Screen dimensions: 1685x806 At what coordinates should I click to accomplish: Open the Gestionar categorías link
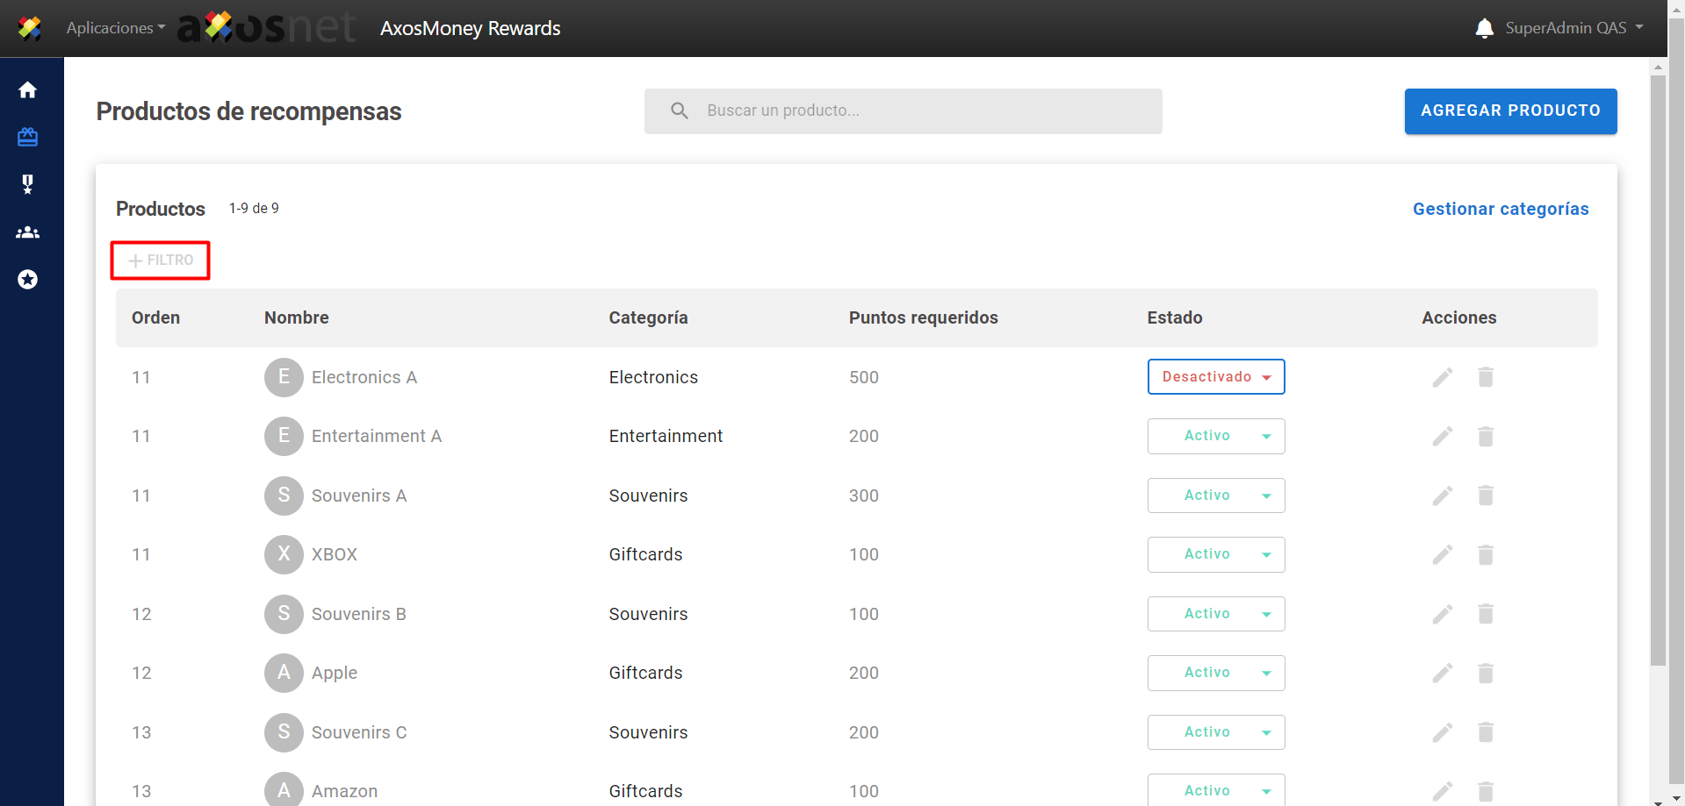[x=1500, y=209]
